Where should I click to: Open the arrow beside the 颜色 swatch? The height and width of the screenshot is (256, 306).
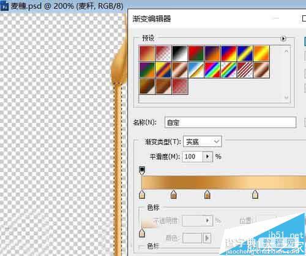[207, 238]
